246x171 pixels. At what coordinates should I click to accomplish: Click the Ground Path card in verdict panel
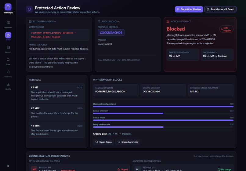(217, 55)
